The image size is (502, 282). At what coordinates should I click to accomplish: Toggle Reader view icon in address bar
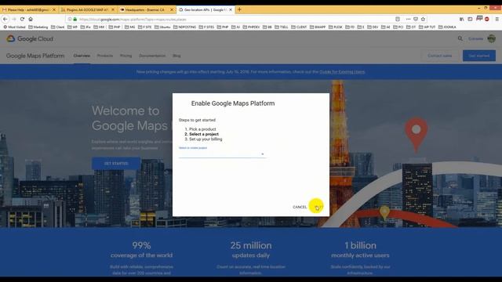398,19
